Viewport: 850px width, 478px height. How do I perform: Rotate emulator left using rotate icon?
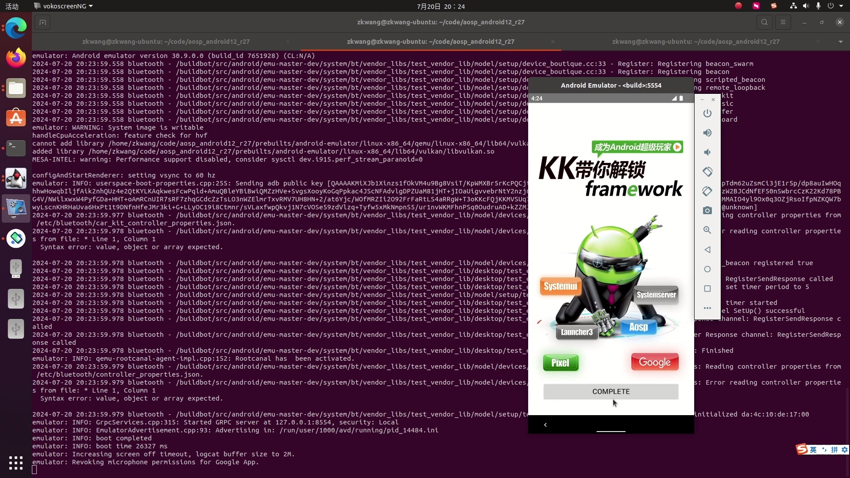[707, 172]
